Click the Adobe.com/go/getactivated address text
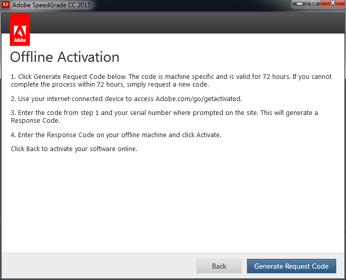 pyautogui.click(x=199, y=99)
